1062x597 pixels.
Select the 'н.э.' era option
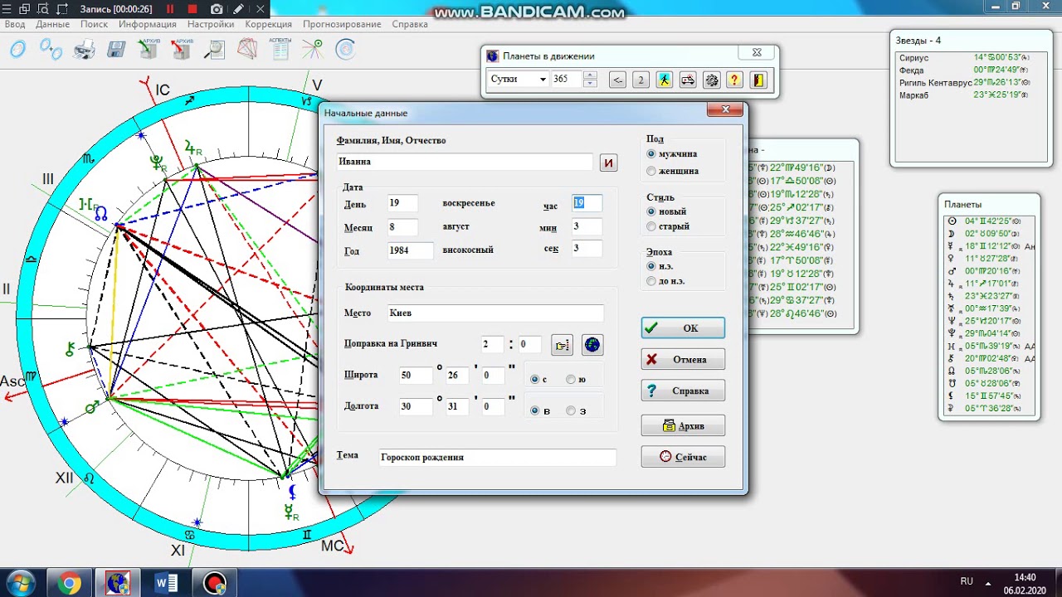(660, 266)
